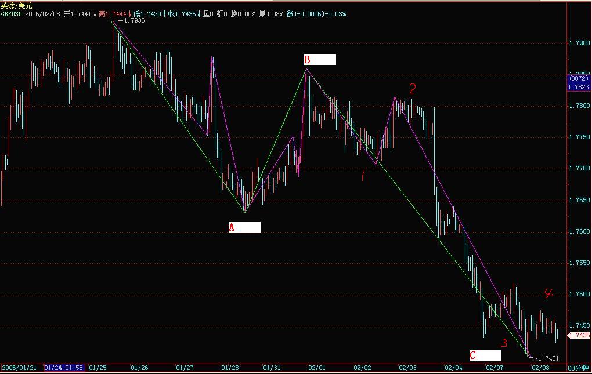Click the 2006/02/08 date in header

[43, 14]
